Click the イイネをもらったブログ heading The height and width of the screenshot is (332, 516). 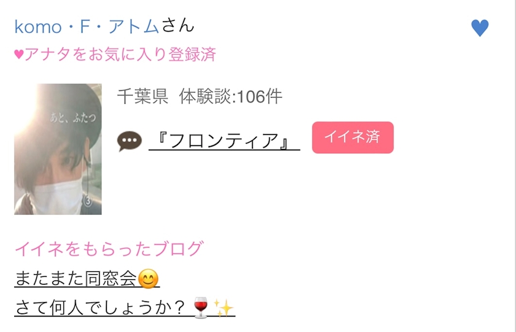click(x=109, y=249)
